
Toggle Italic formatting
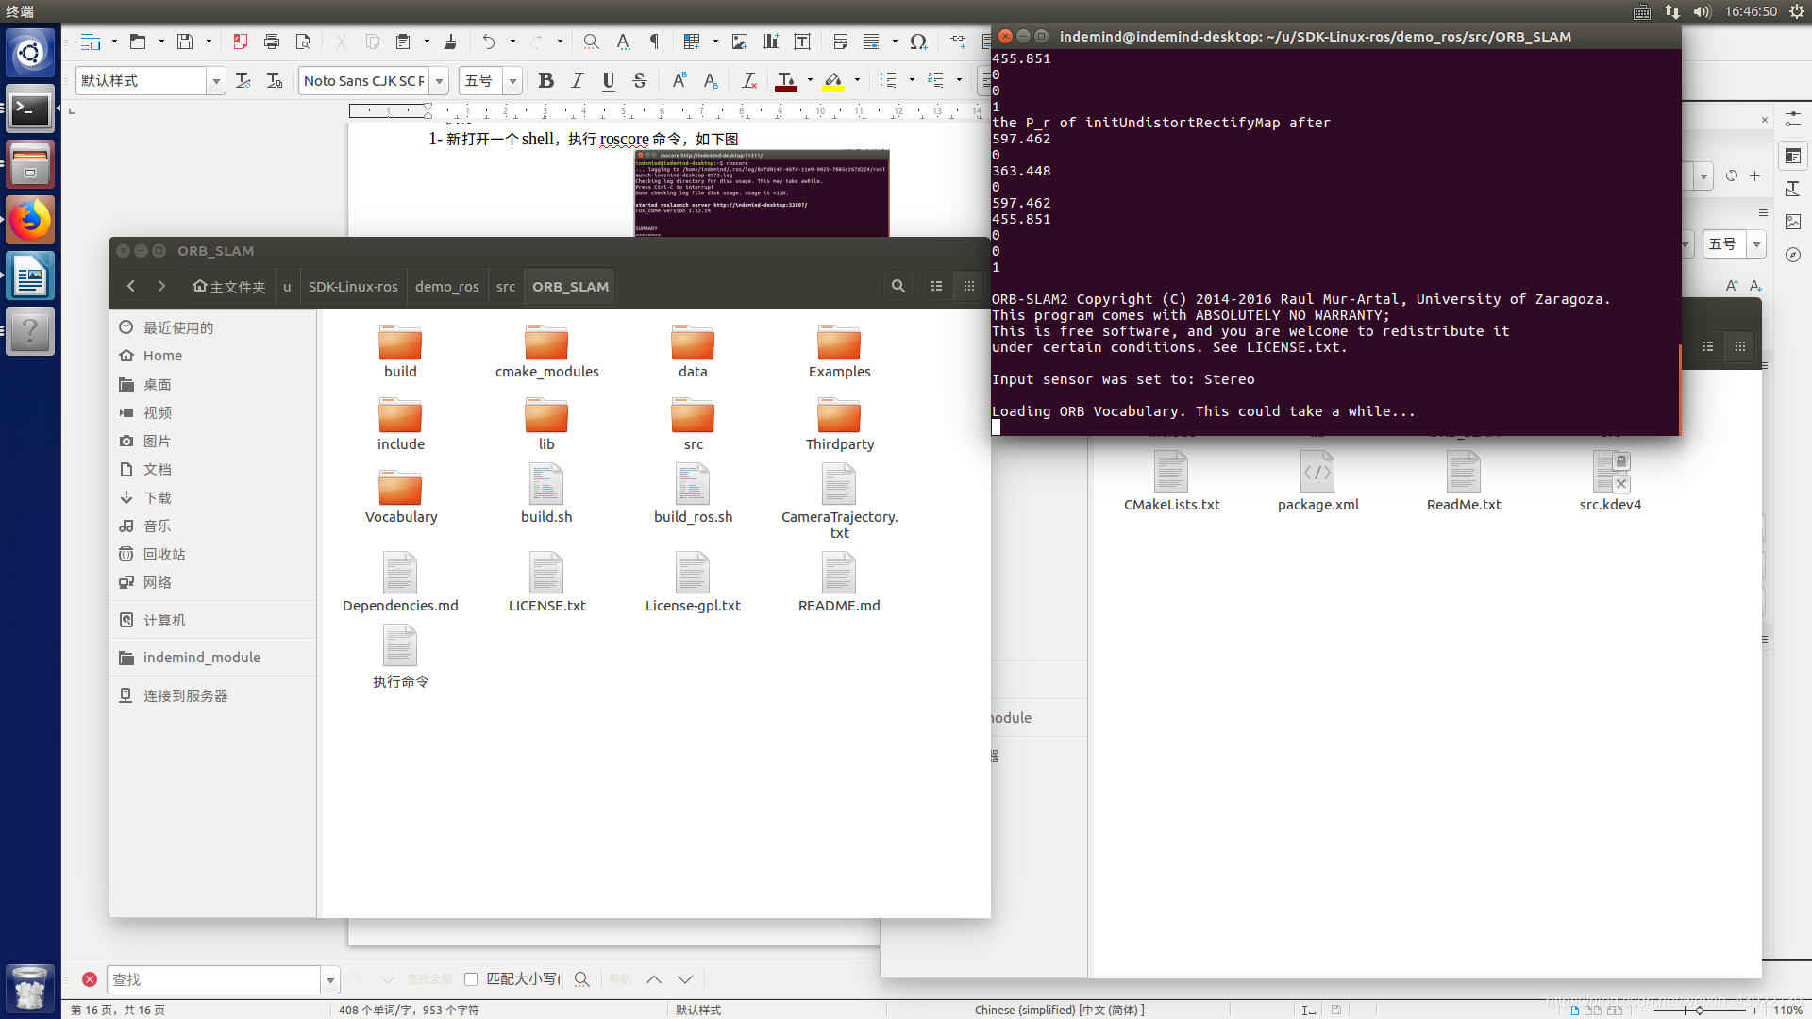point(578,81)
